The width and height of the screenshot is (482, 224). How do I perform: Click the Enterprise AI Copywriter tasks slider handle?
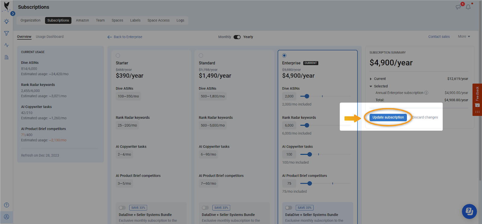(x=309, y=154)
